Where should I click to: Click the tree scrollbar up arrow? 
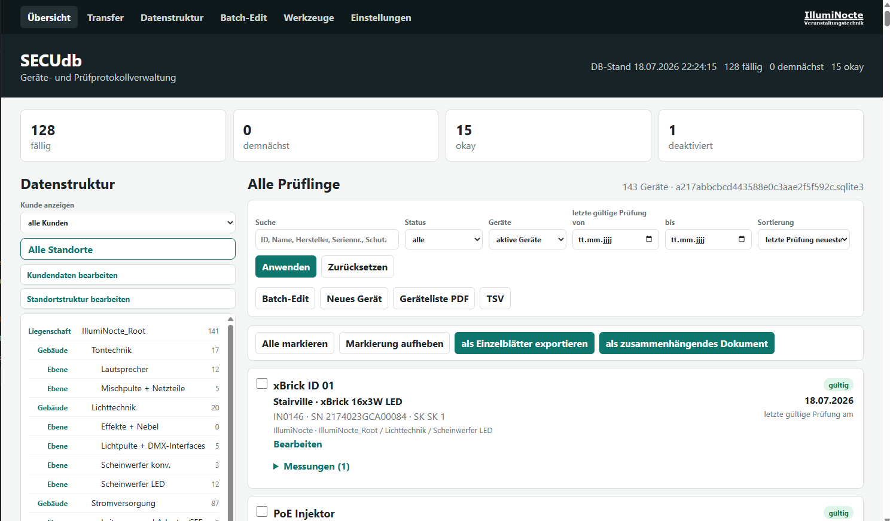coord(230,319)
